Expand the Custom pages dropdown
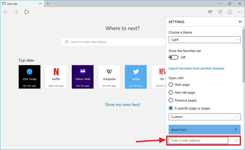Image resolution: width=245 pixels, height=150 pixels. tap(204, 117)
